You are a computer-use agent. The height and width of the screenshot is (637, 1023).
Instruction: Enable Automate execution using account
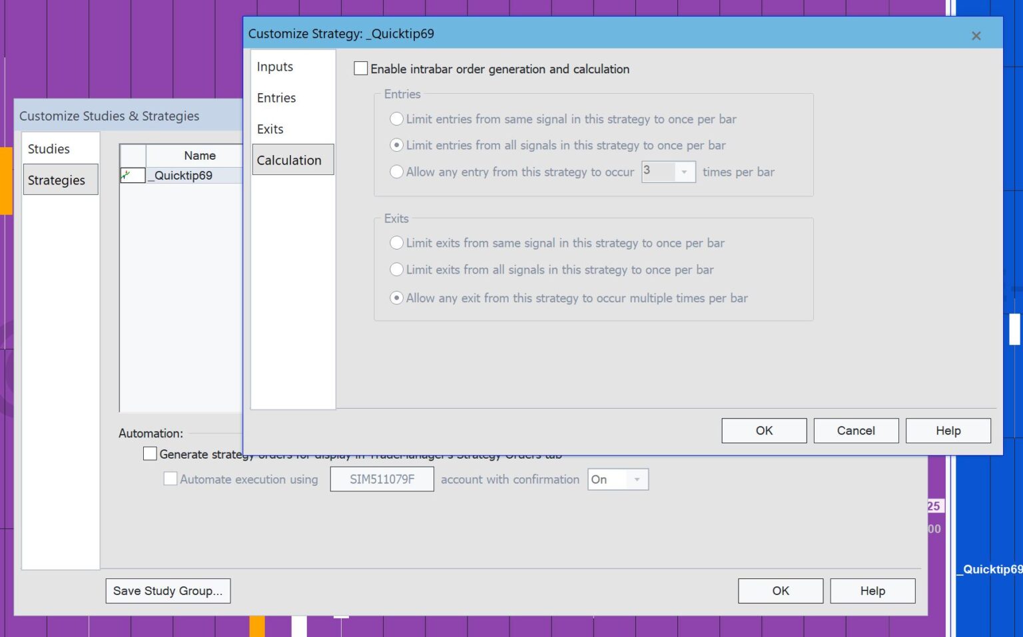(170, 479)
